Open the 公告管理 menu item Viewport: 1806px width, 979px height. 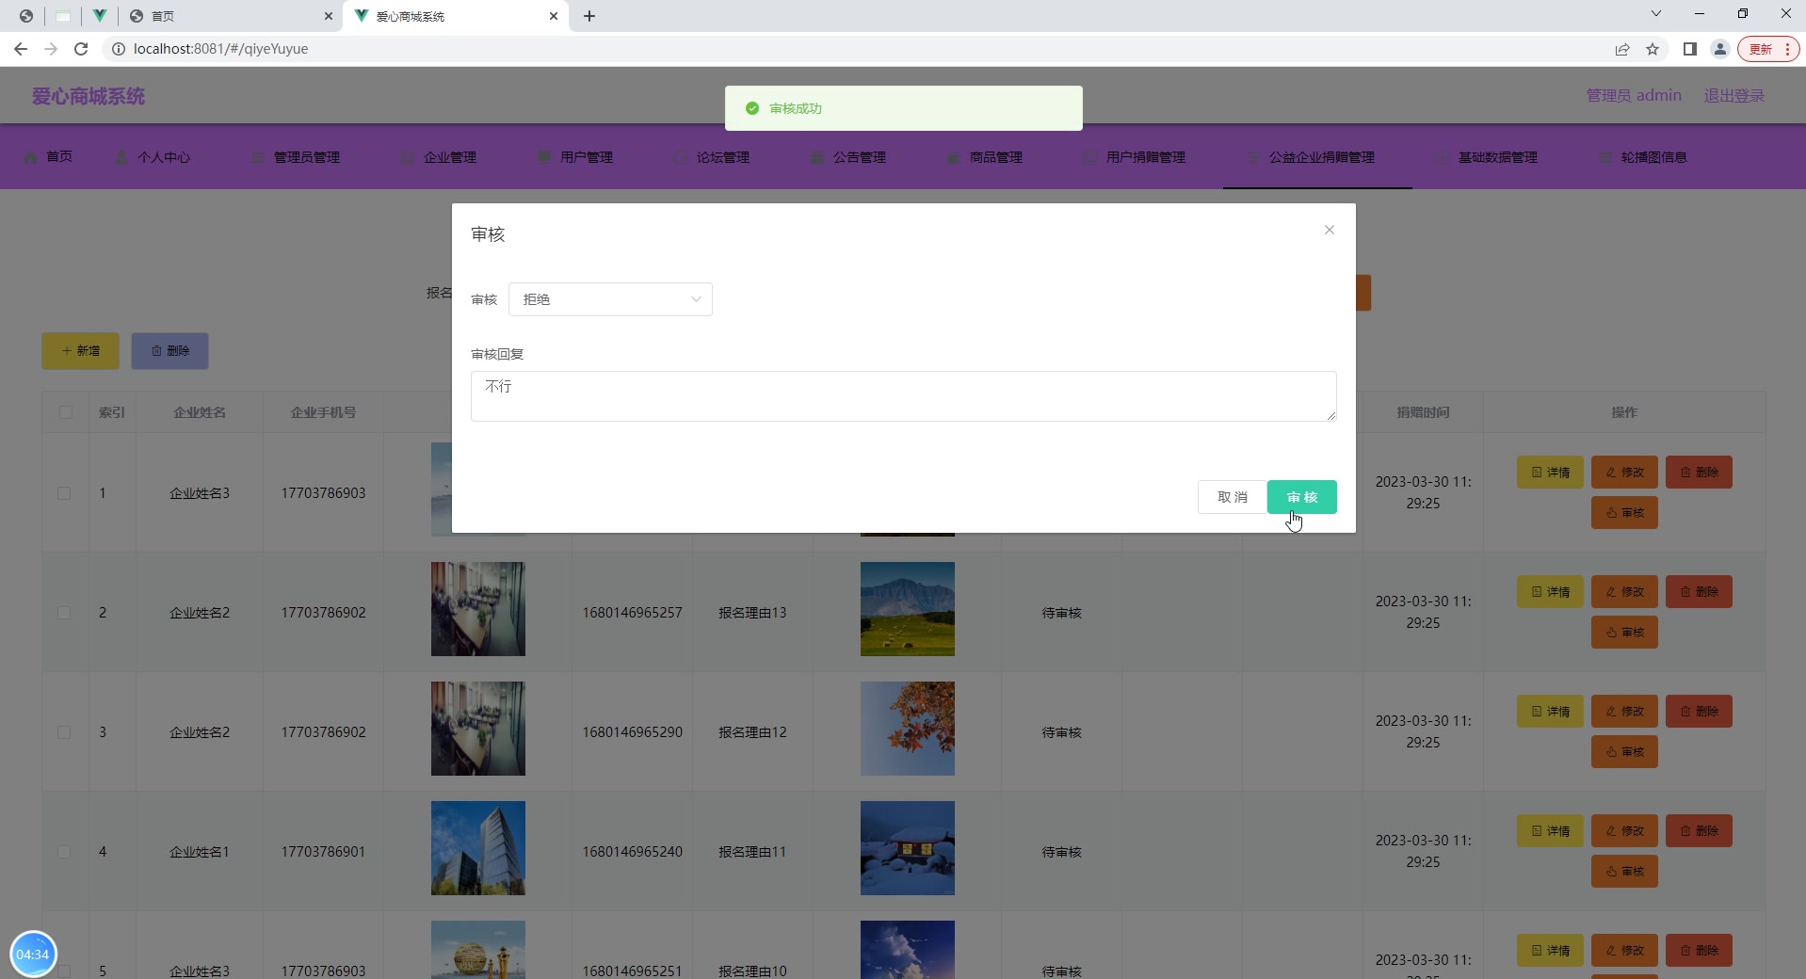[x=848, y=157]
